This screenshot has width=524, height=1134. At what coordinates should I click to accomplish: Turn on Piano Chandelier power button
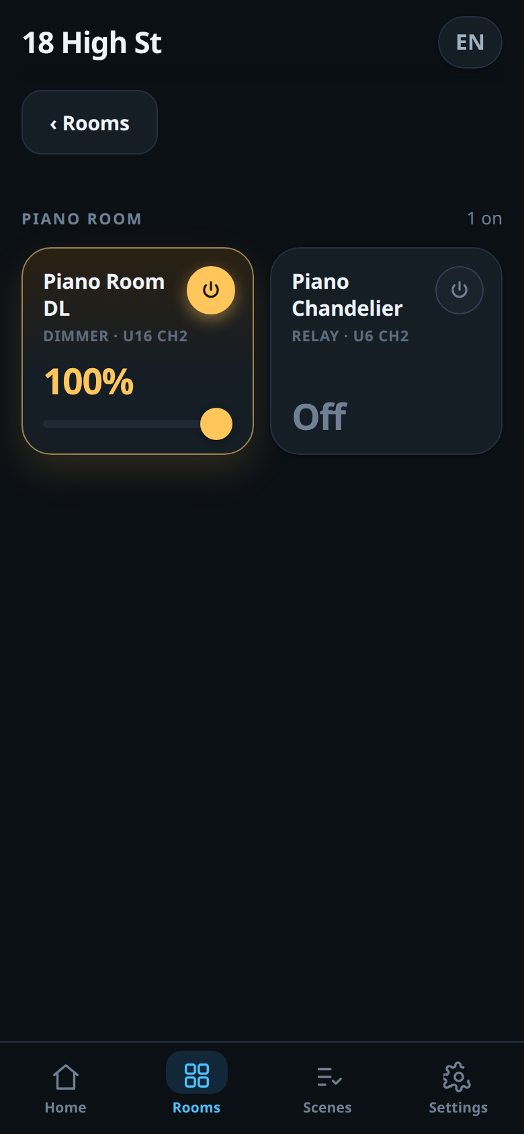pyautogui.click(x=460, y=290)
